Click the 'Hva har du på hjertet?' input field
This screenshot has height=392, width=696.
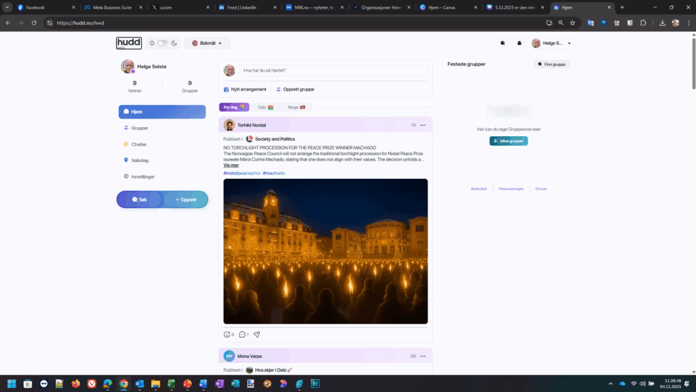pyautogui.click(x=333, y=70)
